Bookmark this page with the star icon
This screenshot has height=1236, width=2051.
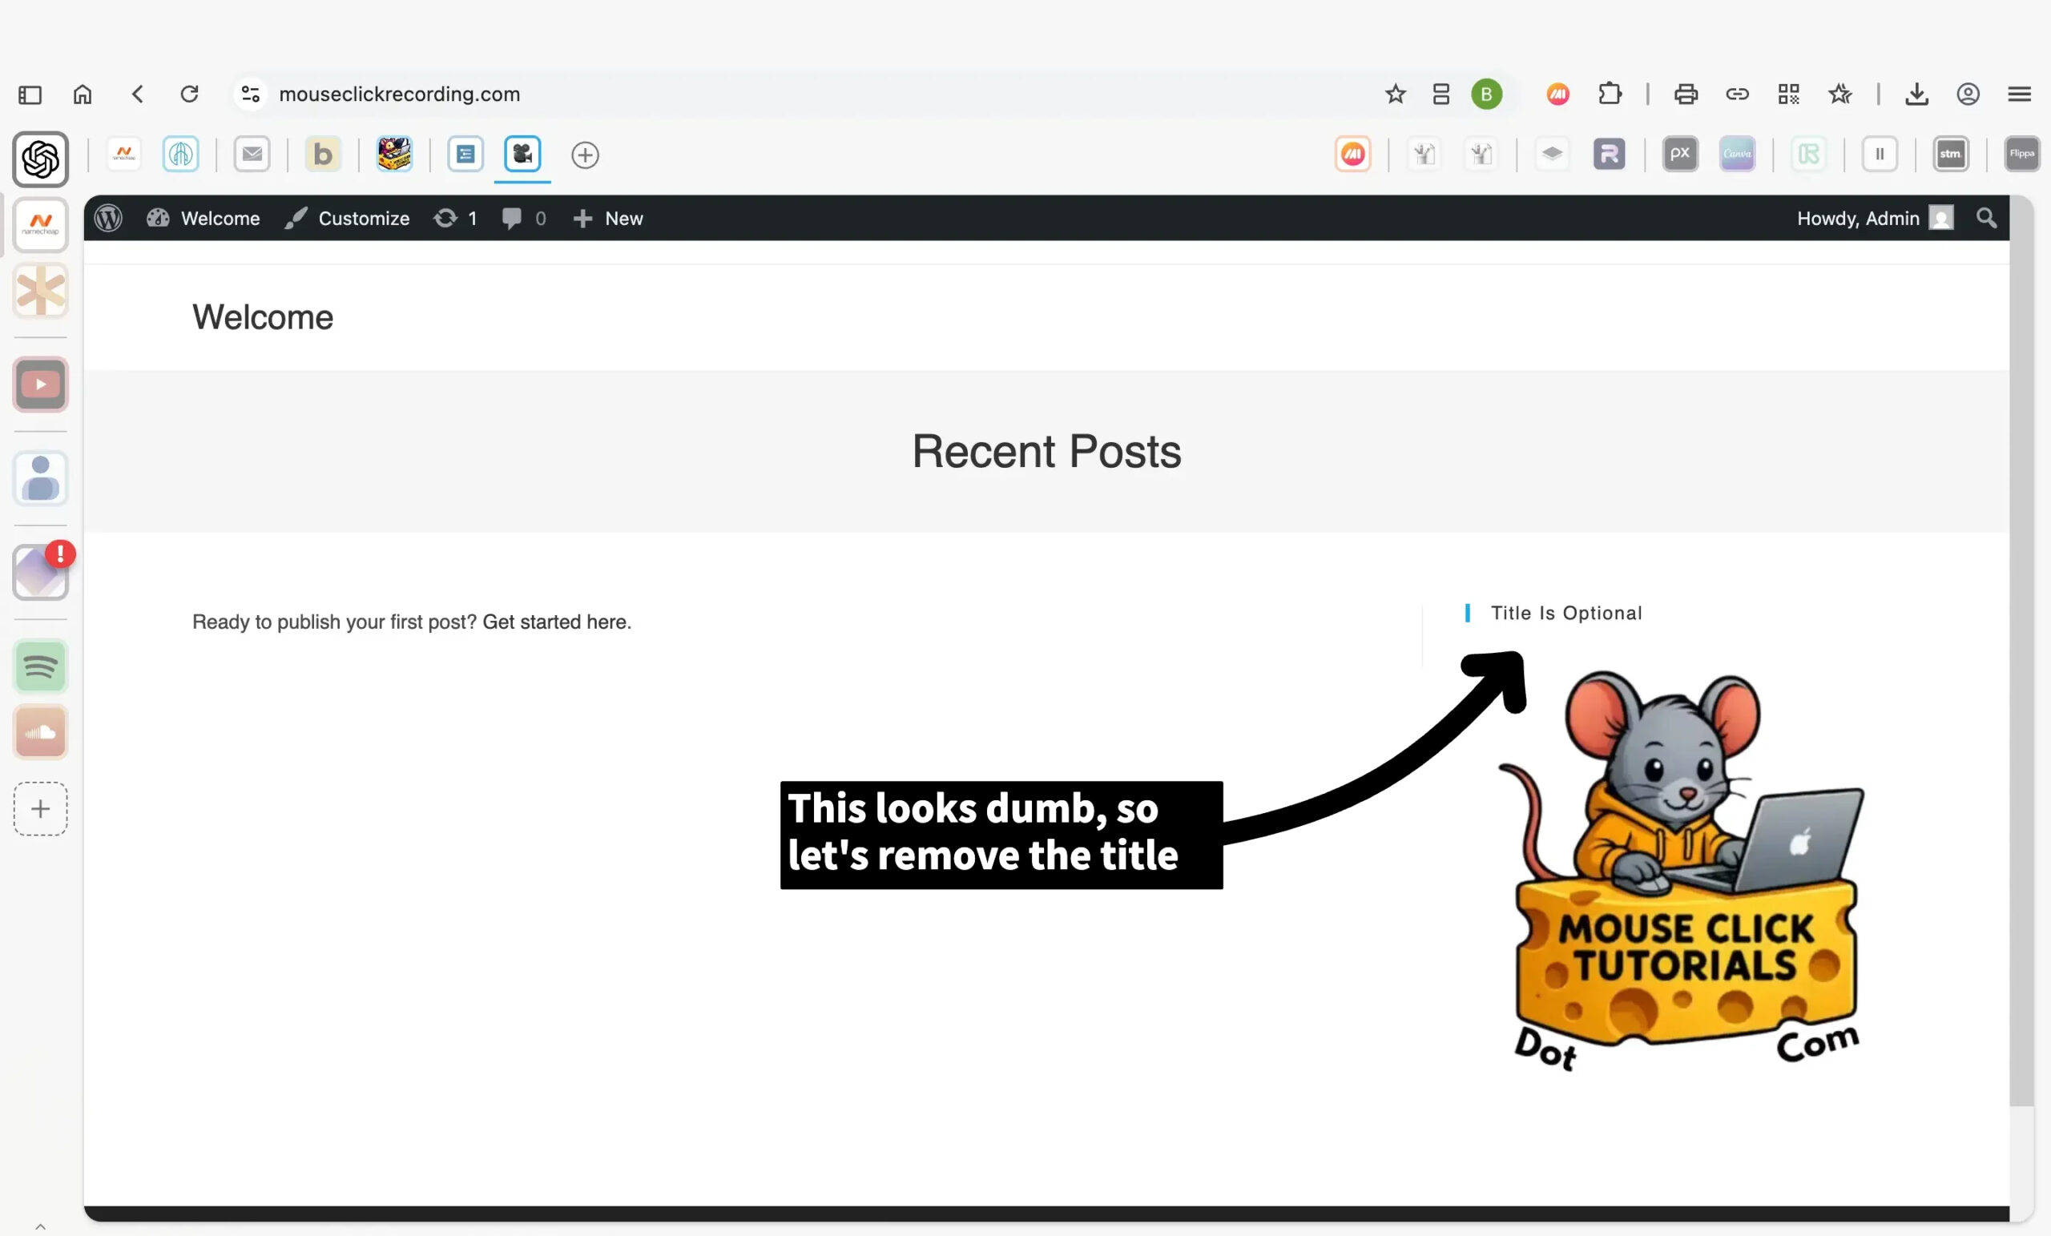click(1395, 94)
